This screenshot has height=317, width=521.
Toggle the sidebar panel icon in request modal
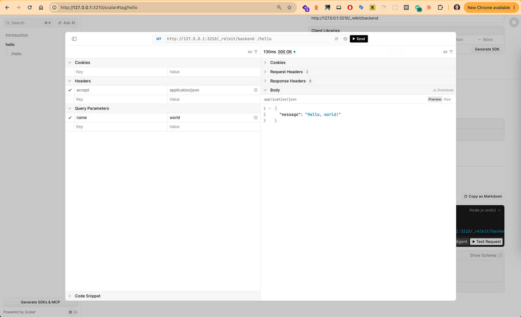coord(74,39)
